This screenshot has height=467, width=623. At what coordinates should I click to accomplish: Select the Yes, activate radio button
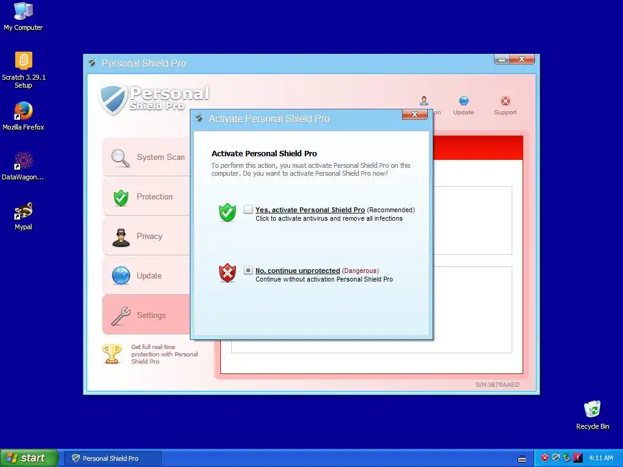pos(248,209)
